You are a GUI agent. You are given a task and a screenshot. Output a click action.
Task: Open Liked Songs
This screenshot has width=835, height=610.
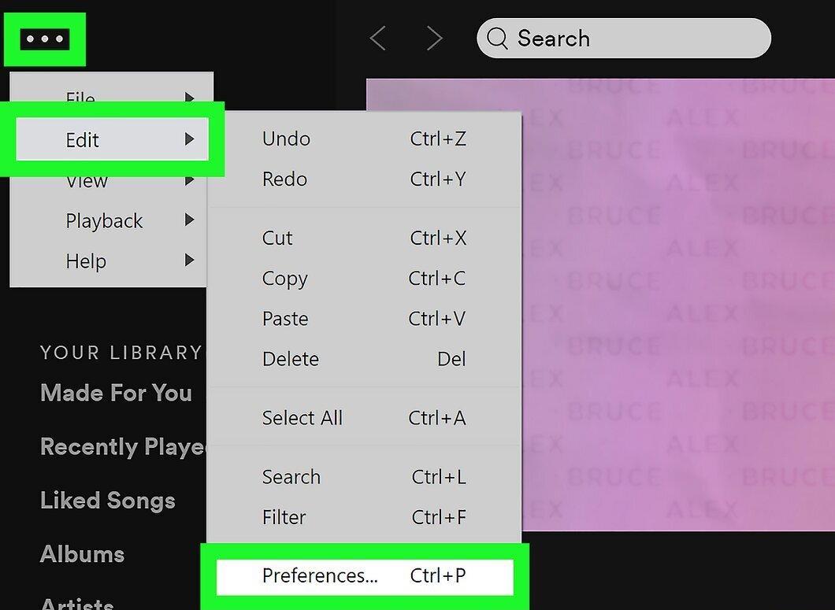point(108,501)
